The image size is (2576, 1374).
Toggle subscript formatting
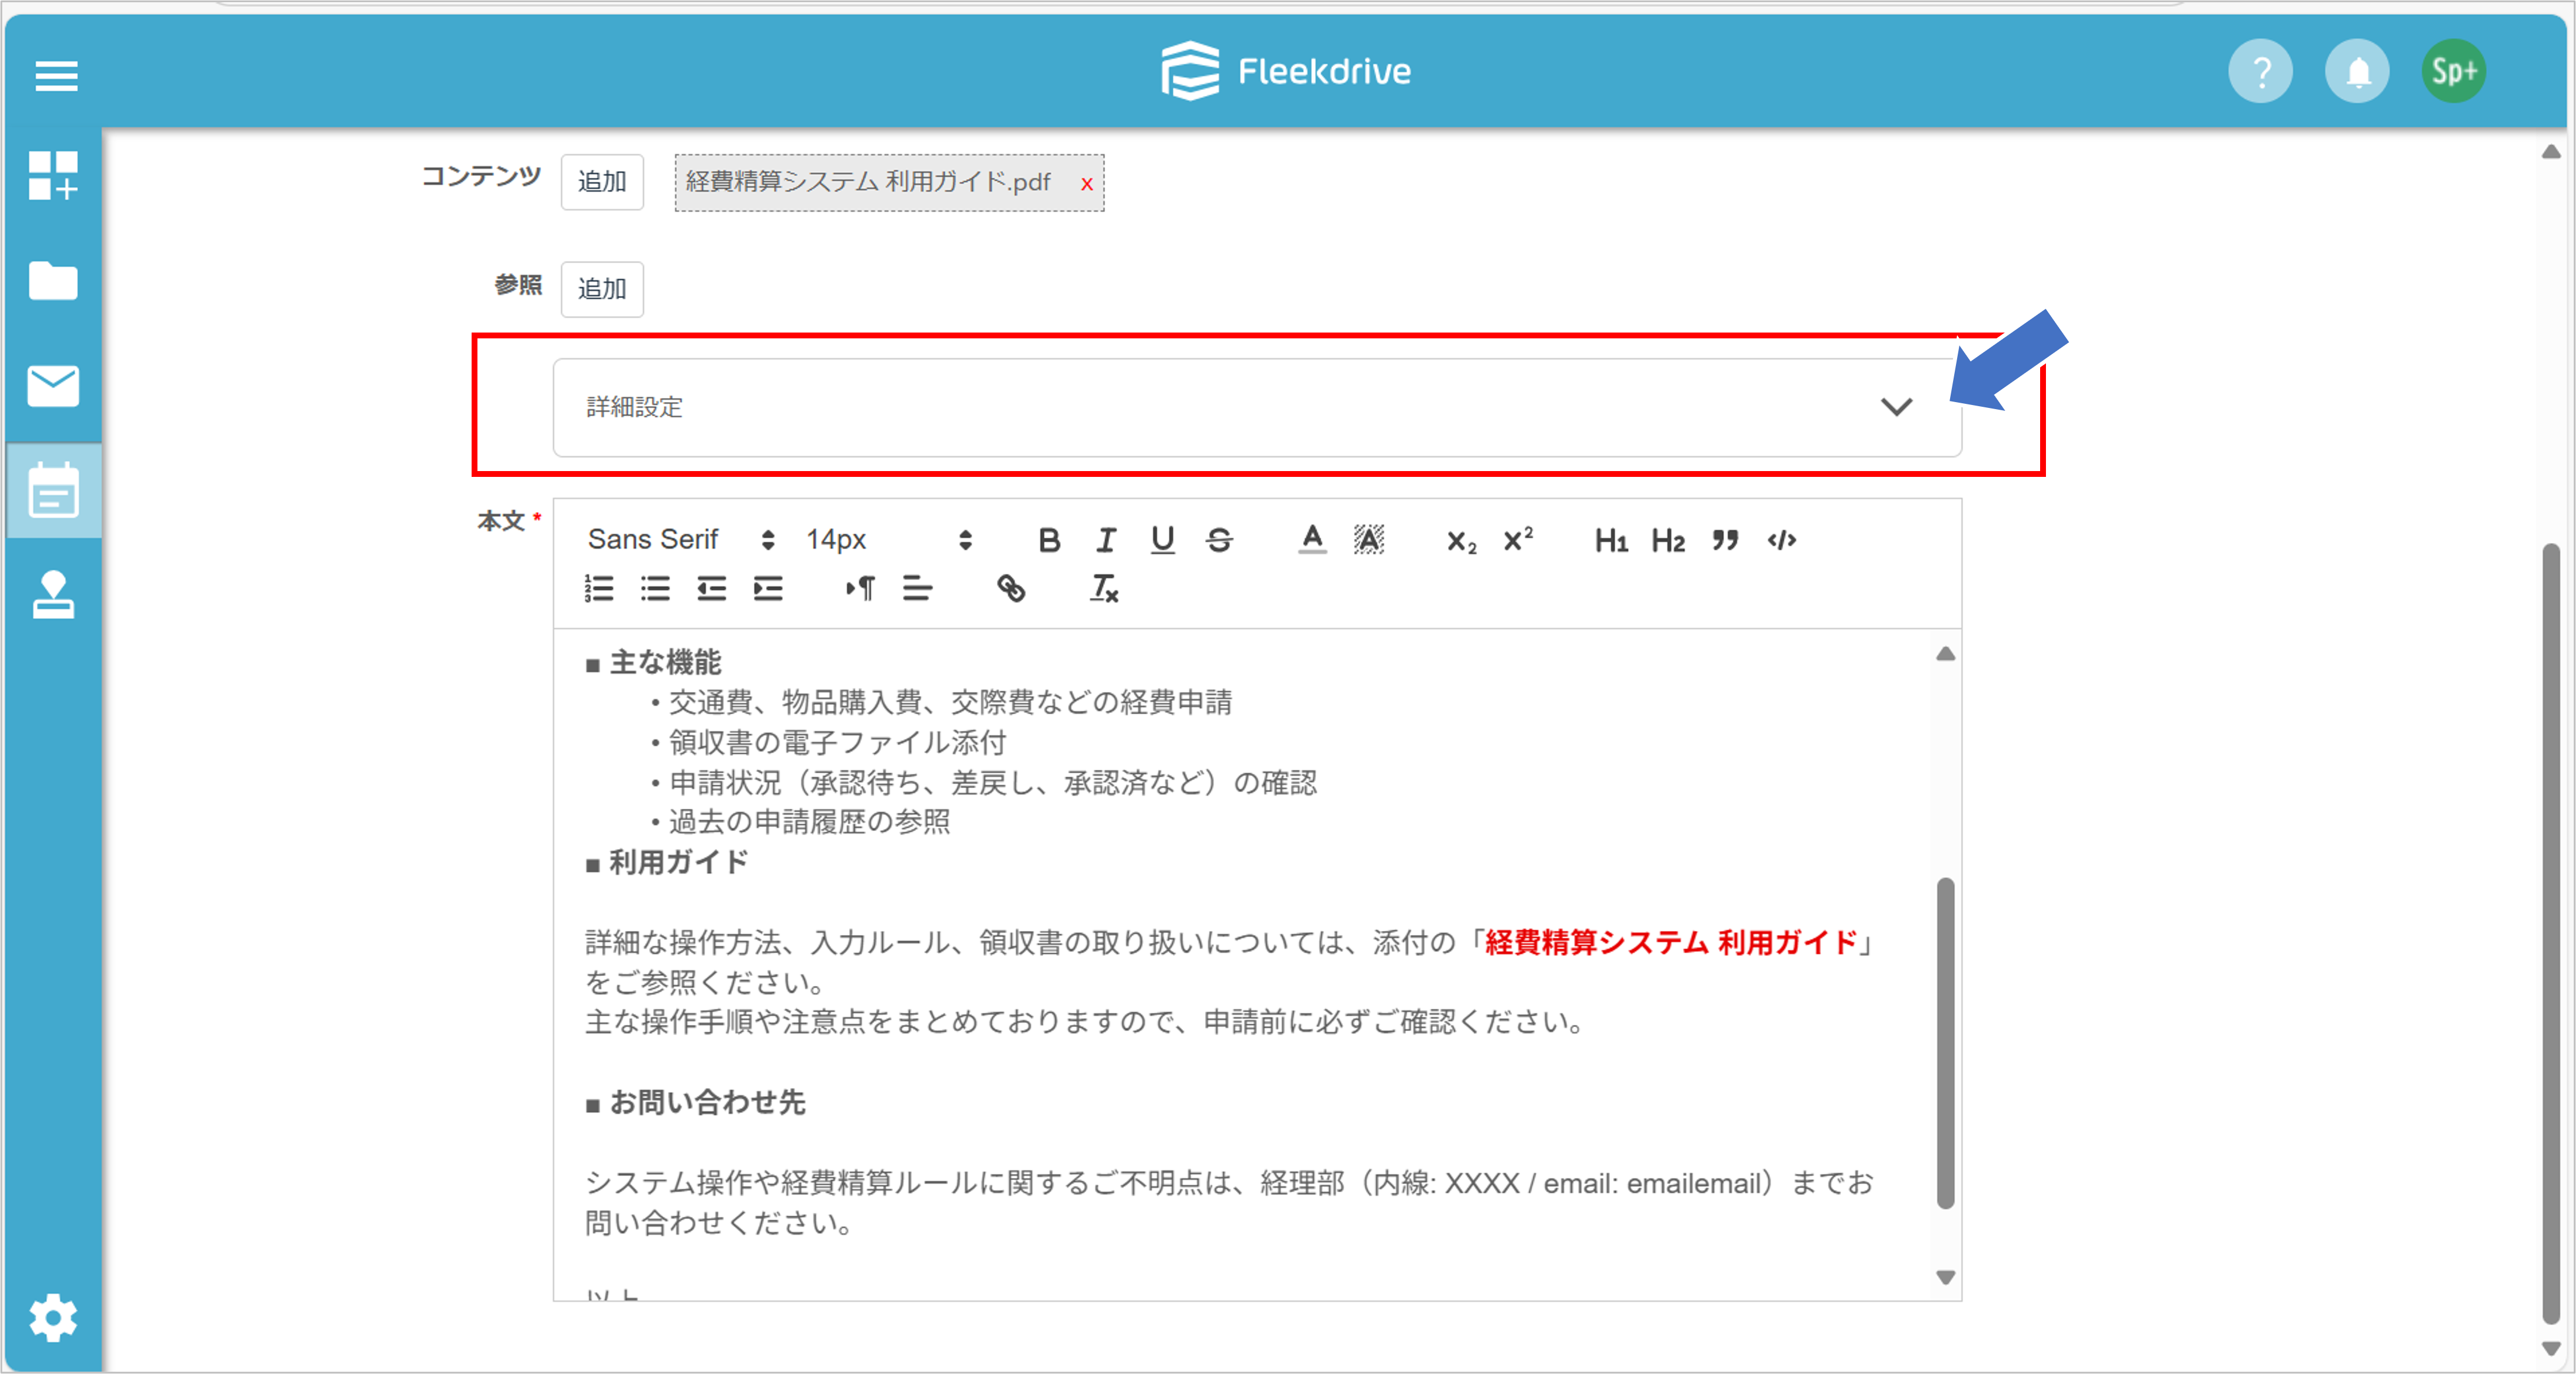coord(1461,541)
